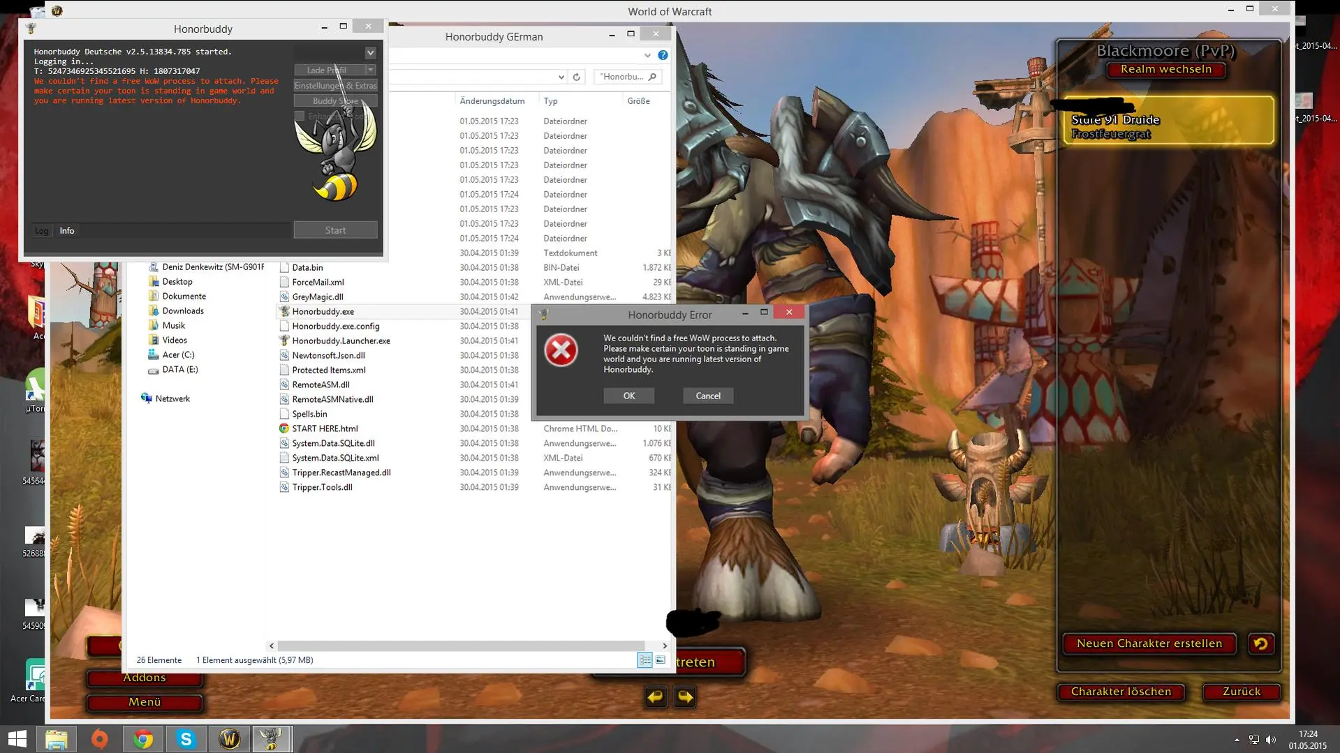This screenshot has width=1340, height=753.
Task: Open World of Warcraft from the taskbar
Action: (229, 738)
